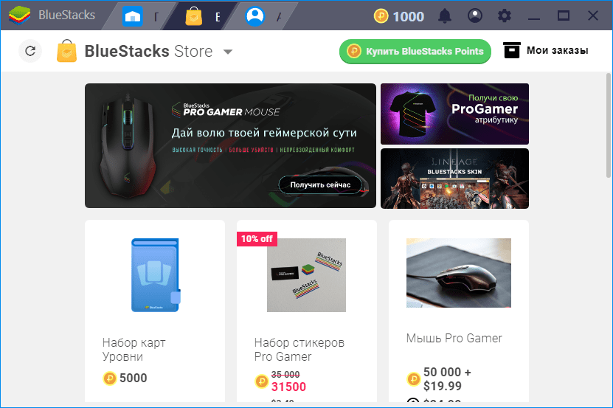
Task: Open the notifications bell icon
Action: point(445,16)
